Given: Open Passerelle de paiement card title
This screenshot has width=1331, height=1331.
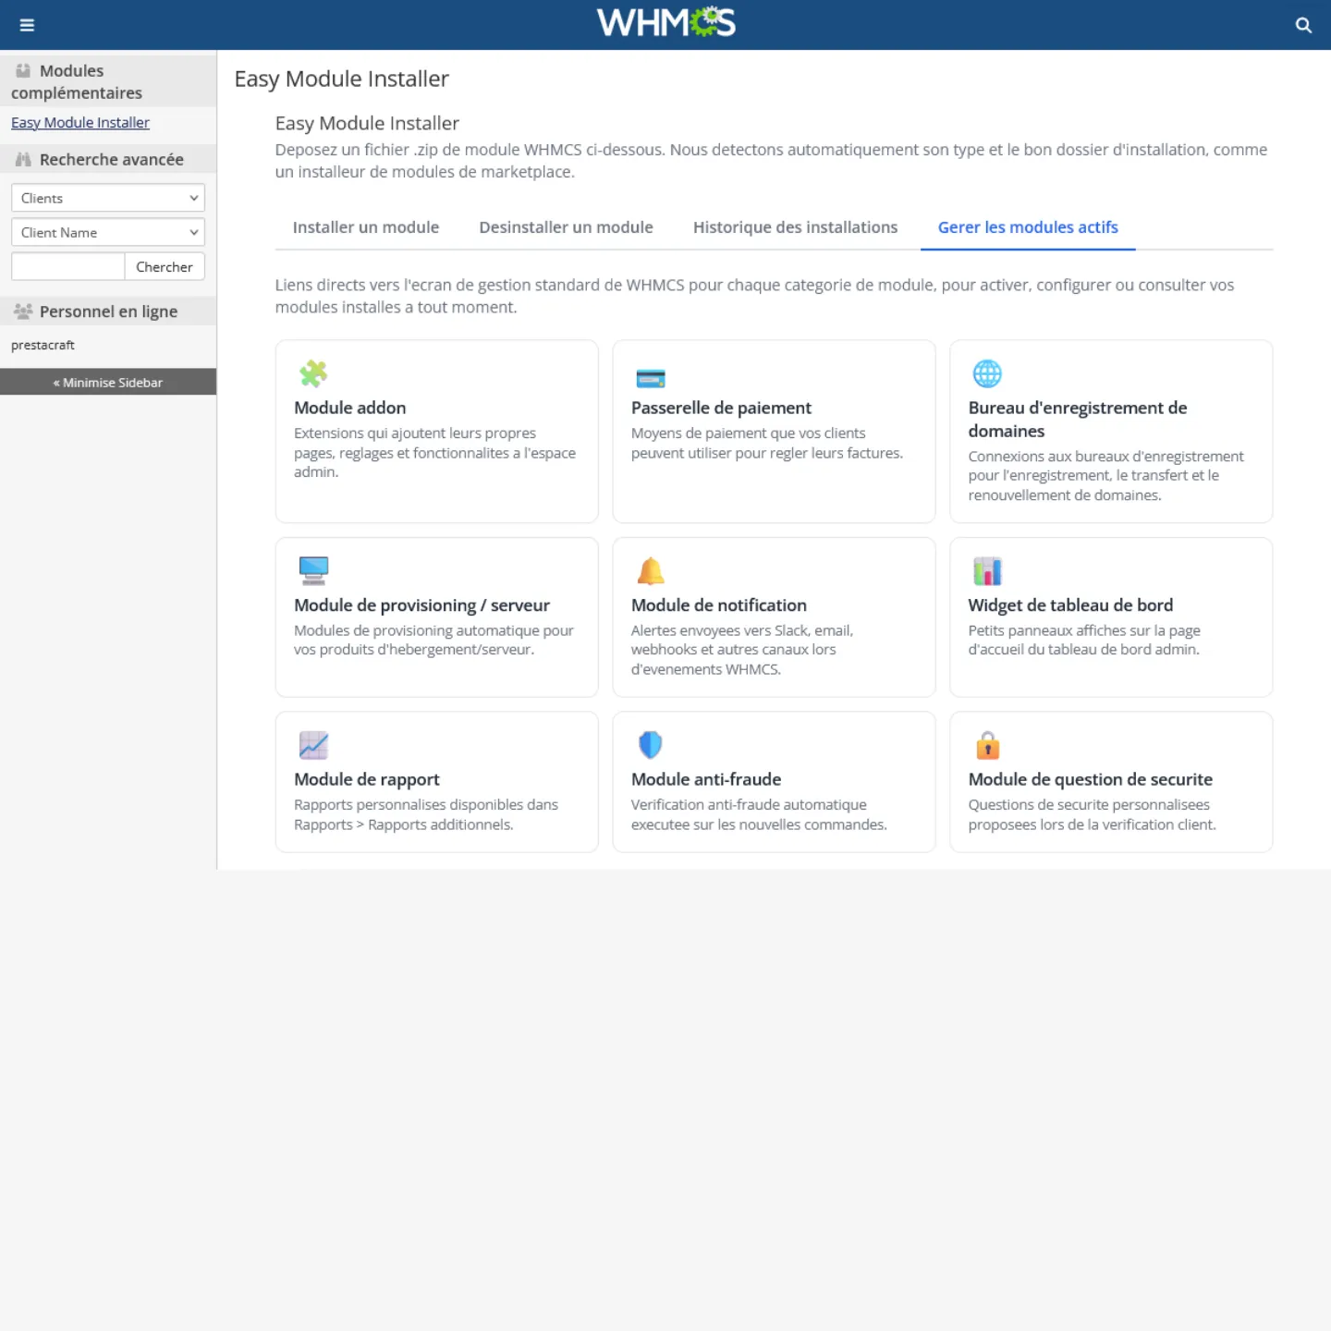Looking at the screenshot, I should 721,408.
